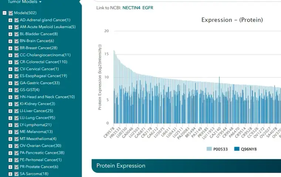This screenshot has width=281, height=177.
Task: Uncheck the CR-Colorectal Cancer checkbox
Action: pos(16,62)
